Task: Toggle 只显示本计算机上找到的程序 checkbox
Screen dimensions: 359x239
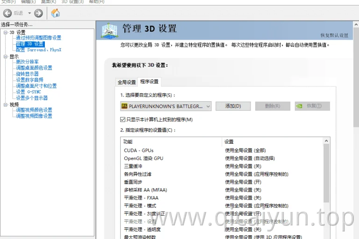Action: [x=123, y=119]
